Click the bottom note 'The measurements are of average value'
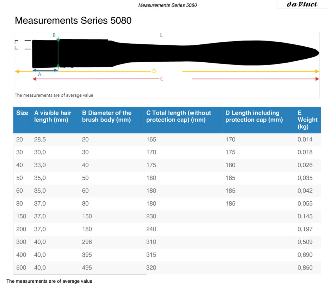This screenshot has width=328, height=286. (x=49, y=281)
